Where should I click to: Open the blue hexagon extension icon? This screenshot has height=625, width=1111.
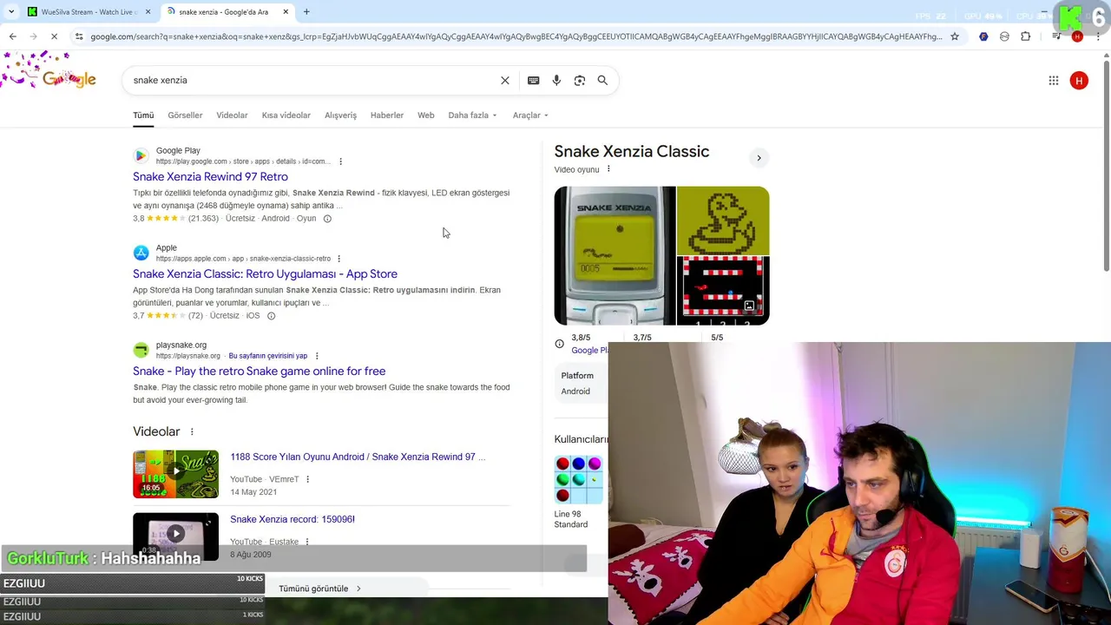[x=983, y=36]
